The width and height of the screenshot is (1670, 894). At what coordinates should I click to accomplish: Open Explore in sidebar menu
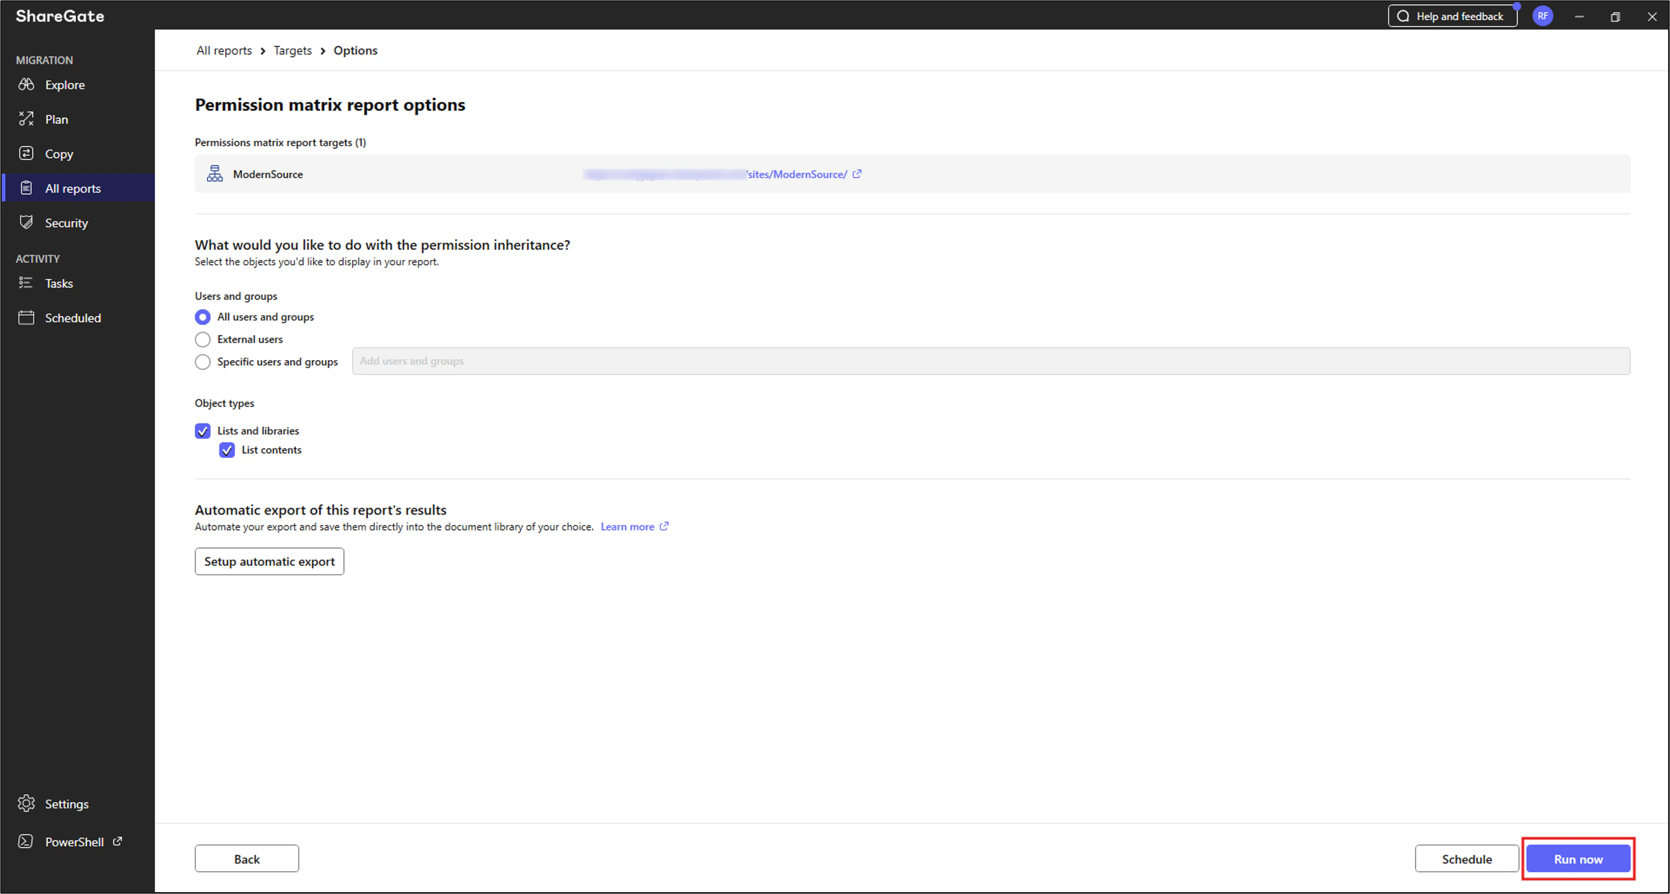click(78, 85)
